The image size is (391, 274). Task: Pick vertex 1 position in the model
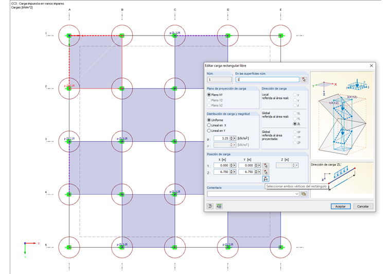click(x=266, y=165)
